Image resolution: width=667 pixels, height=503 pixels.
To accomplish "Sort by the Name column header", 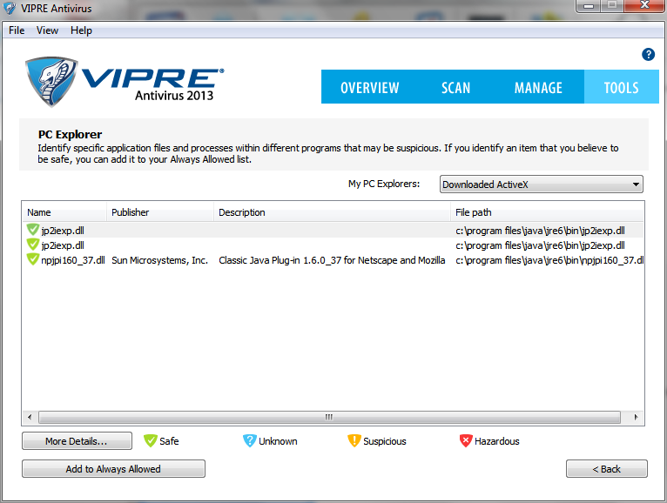I will (x=64, y=212).
